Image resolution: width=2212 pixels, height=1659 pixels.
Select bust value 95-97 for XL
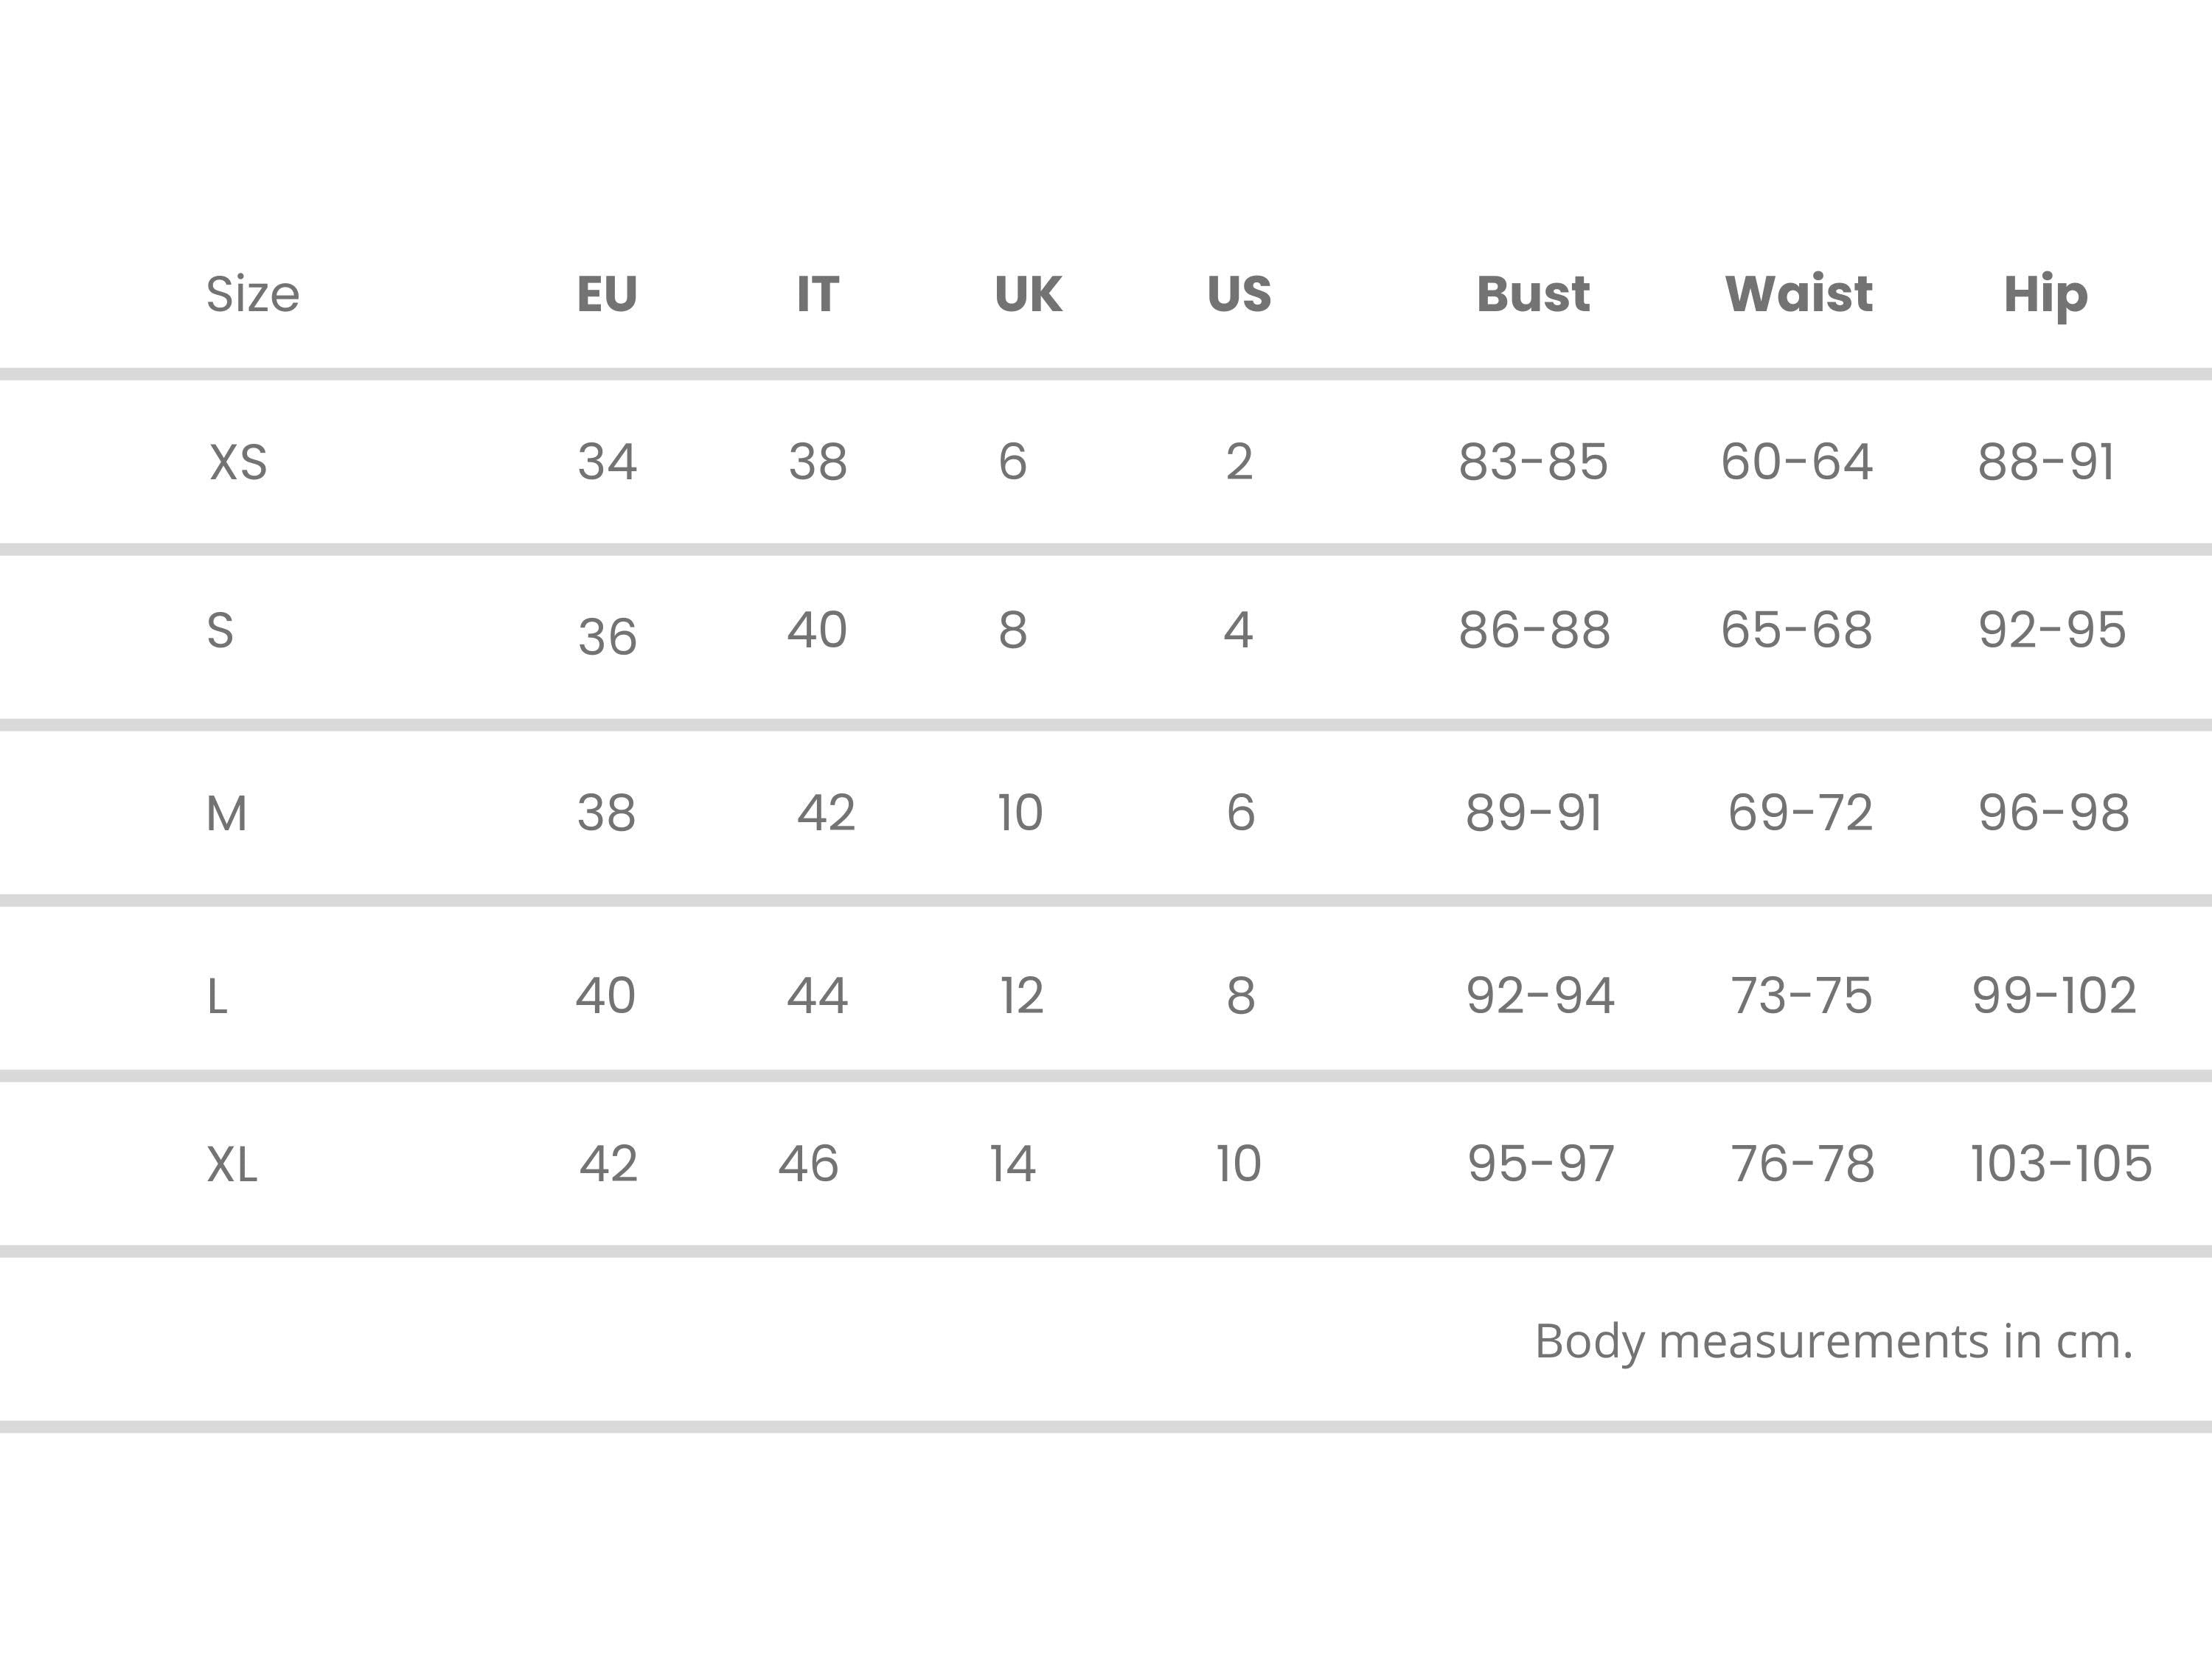point(1541,1163)
